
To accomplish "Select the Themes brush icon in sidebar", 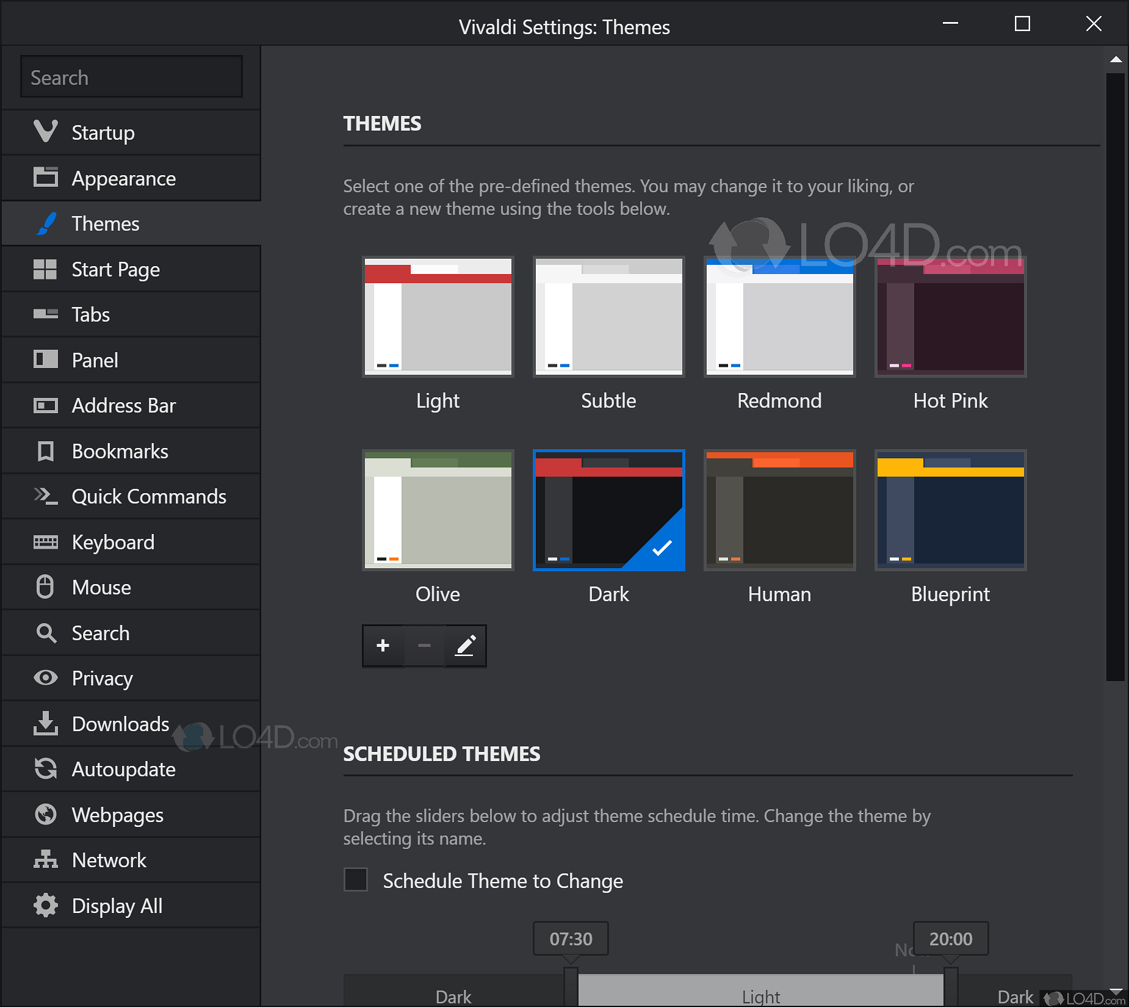I will pyautogui.click(x=48, y=223).
